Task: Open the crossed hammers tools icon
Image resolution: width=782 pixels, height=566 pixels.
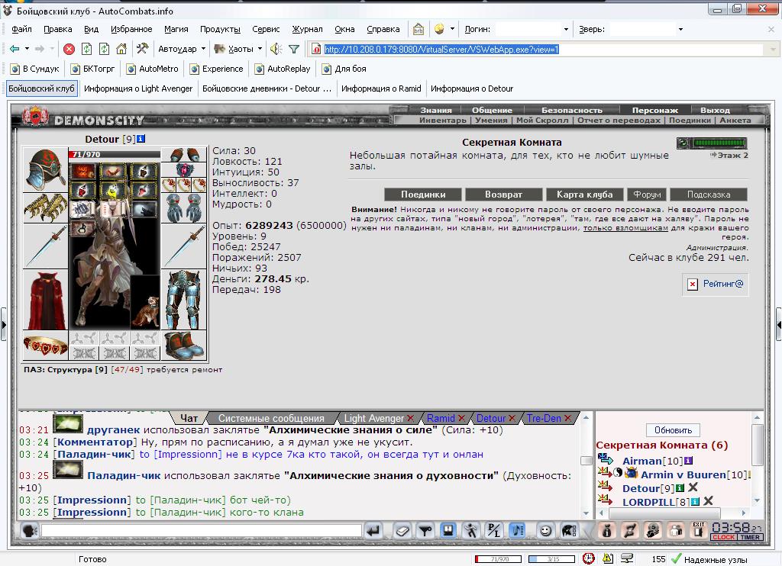Action: (x=142, y=49)
